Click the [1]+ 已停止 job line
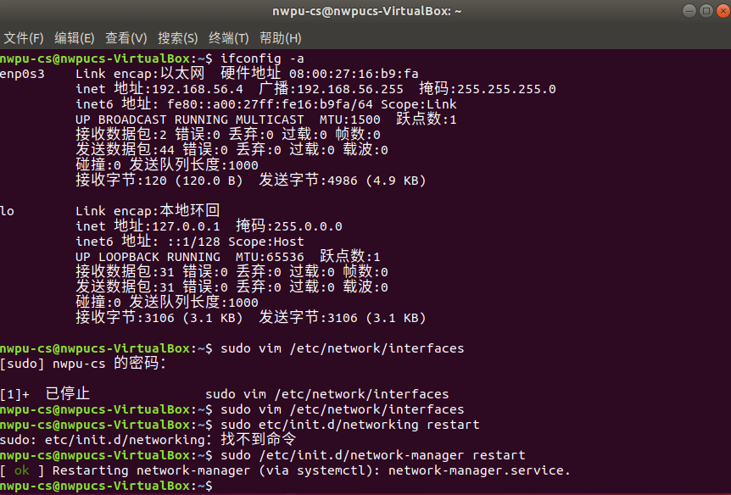 [224, 394]
